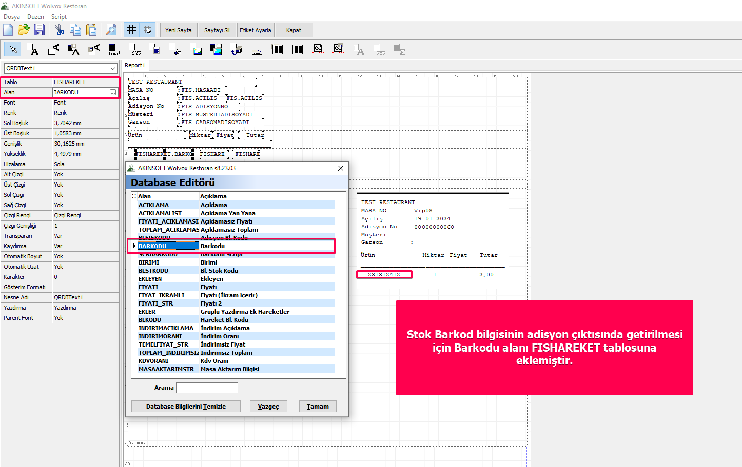Click the Yeni Sayfa button

click(x=179, y=30)
